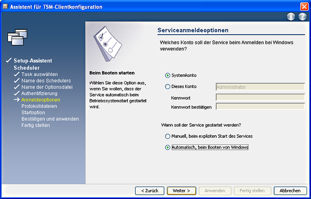
Task: Click the info icon at top right
Action: [x=291, y=17]
